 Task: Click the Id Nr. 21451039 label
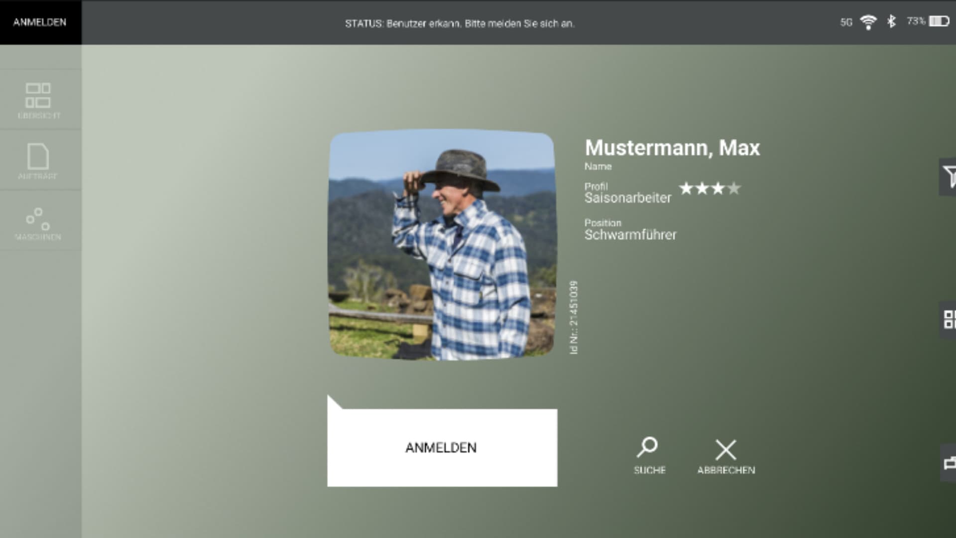[574, 317]
